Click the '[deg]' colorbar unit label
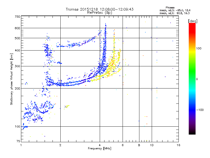210x158 pixels. [x=193, y=21]
